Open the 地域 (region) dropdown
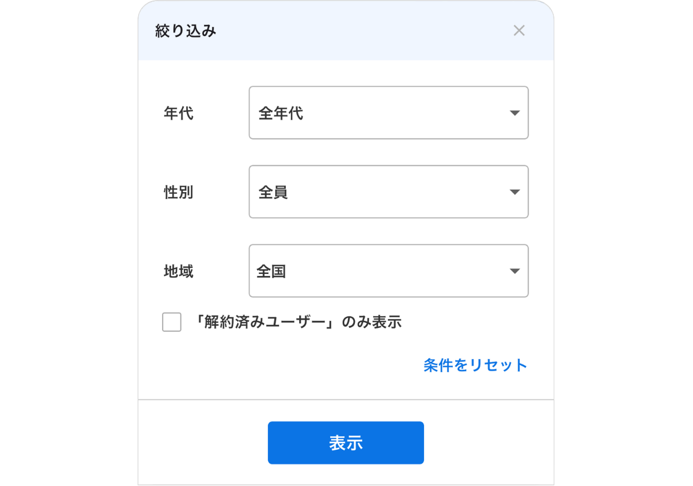The image size is (693, 486). coord(388,271)
